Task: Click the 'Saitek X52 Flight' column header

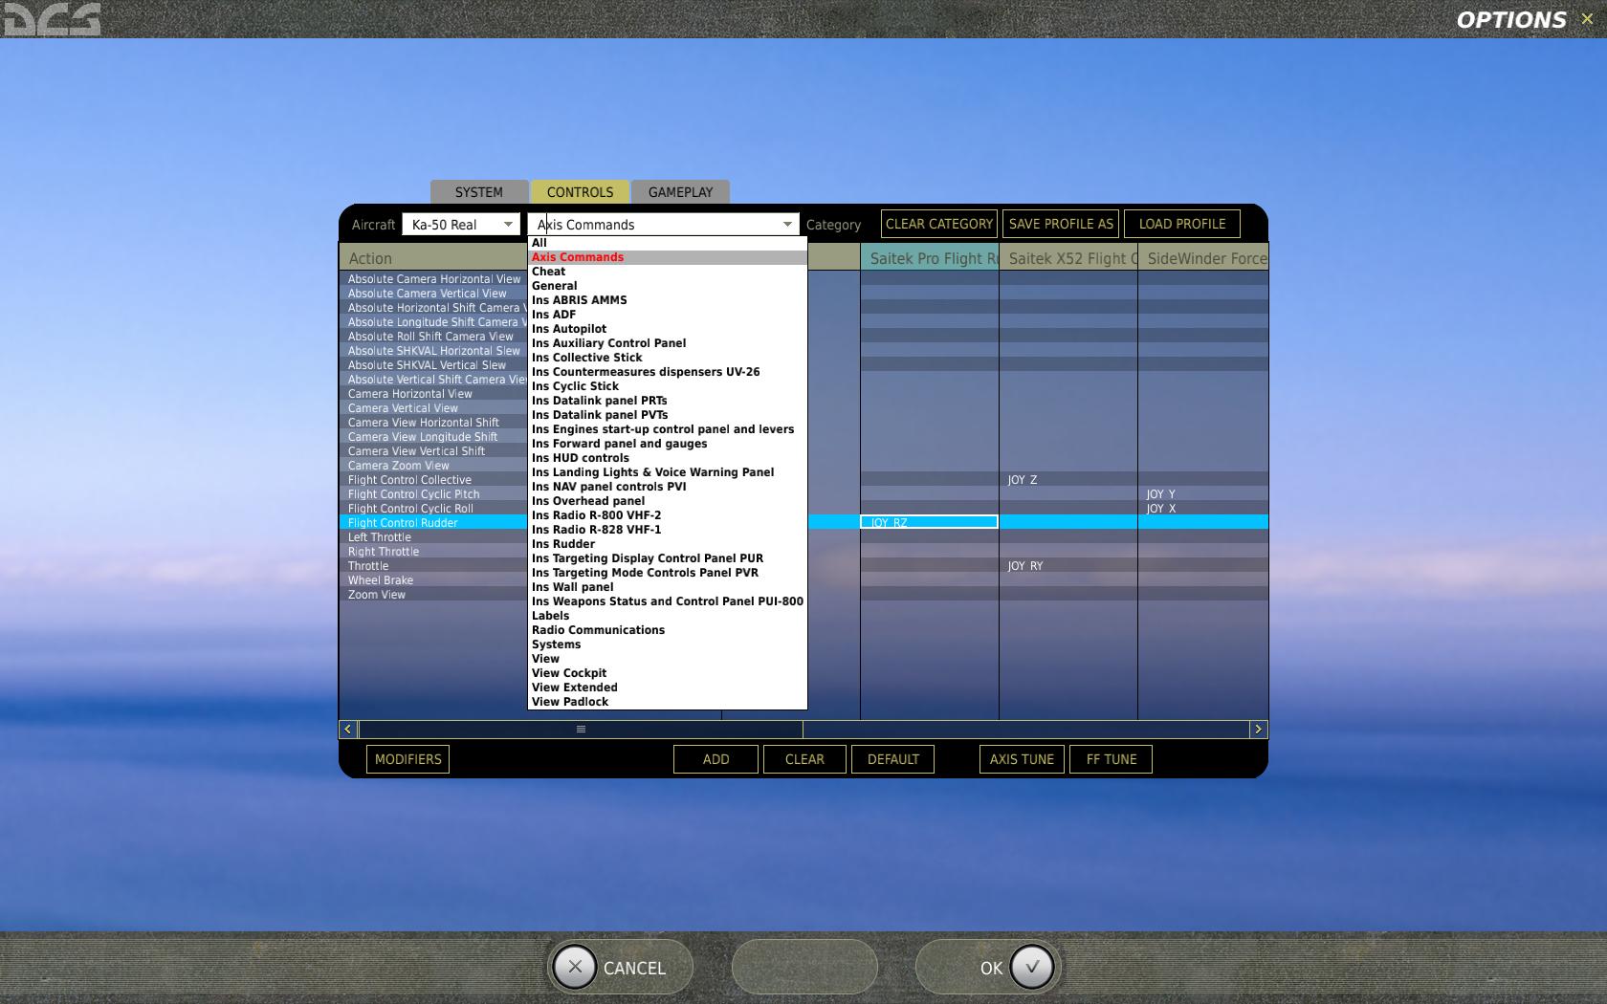Action: click(x=1068, y=258)
